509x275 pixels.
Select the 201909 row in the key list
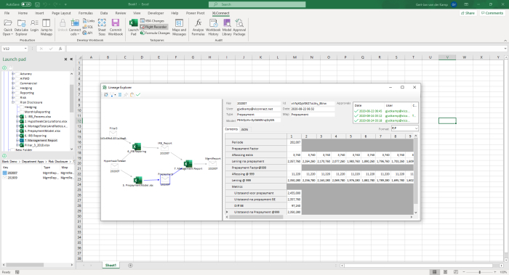pyautogui.click(x=38, y=178)
